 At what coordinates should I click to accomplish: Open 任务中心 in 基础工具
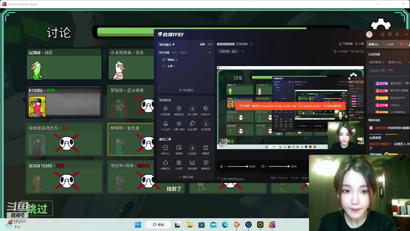166,150
